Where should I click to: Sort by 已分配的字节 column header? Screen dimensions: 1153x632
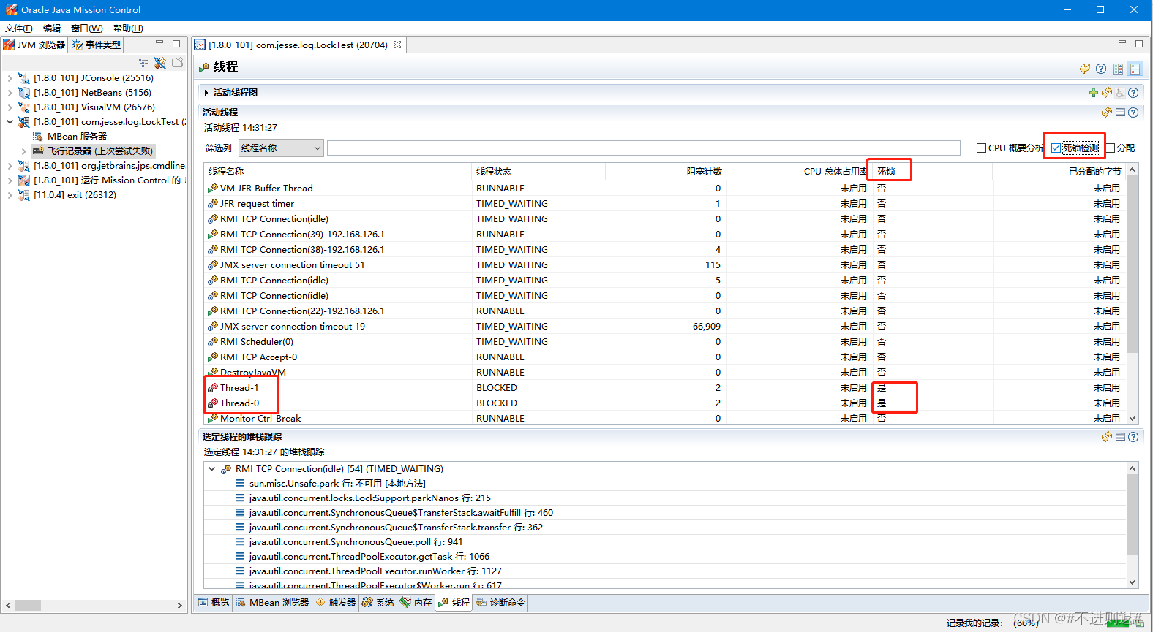(1059, 172)
